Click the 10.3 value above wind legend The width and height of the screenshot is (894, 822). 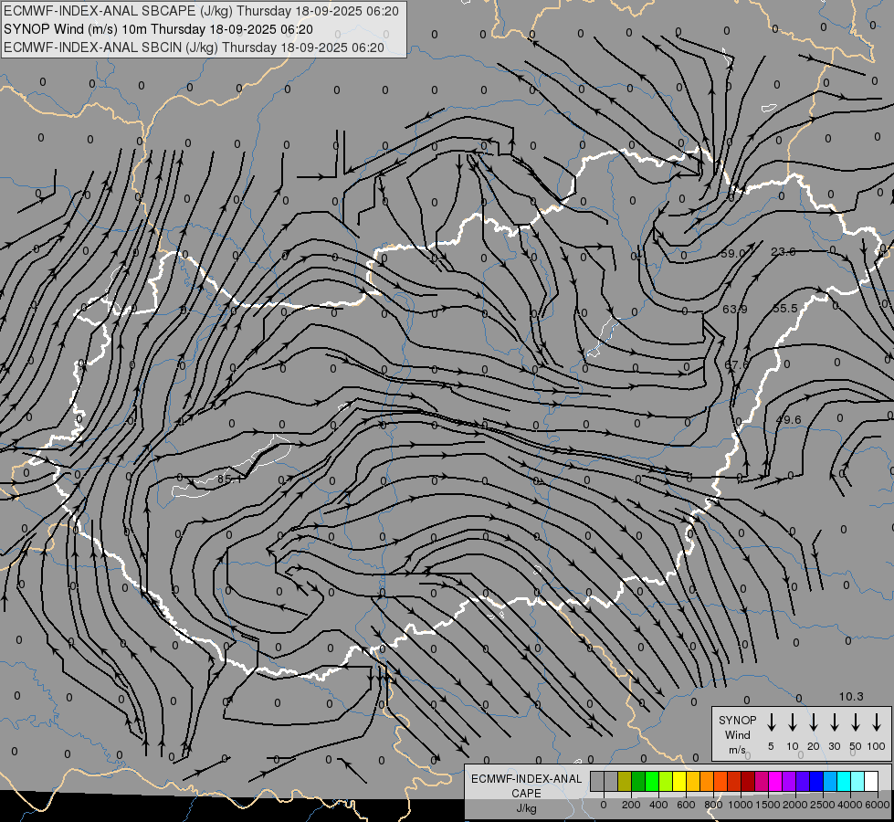[x=851, y=697]
